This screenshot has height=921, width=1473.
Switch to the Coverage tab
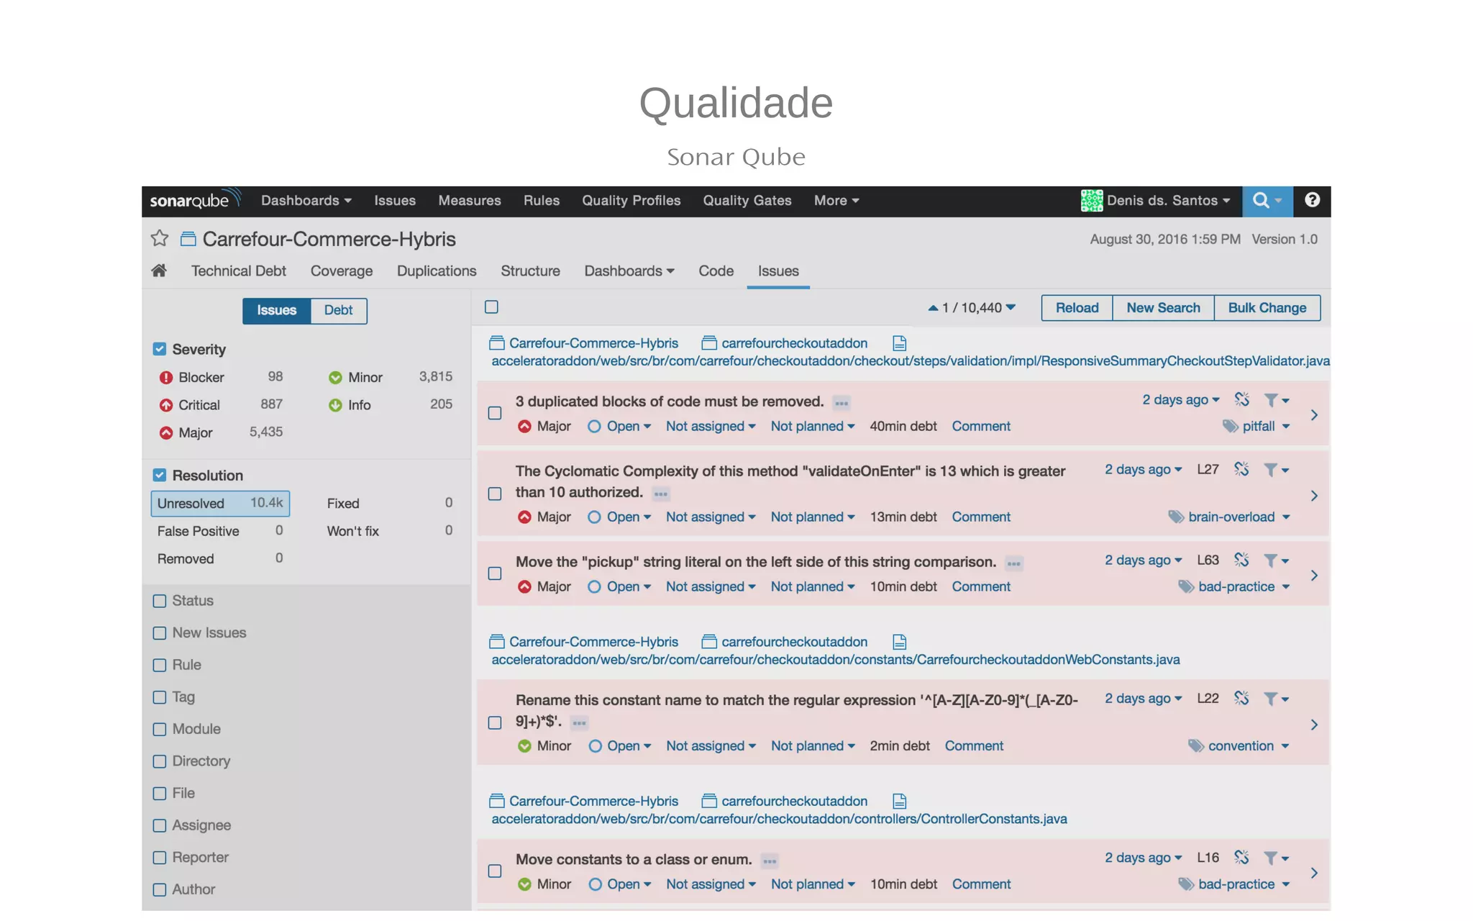tap(342, 271)
